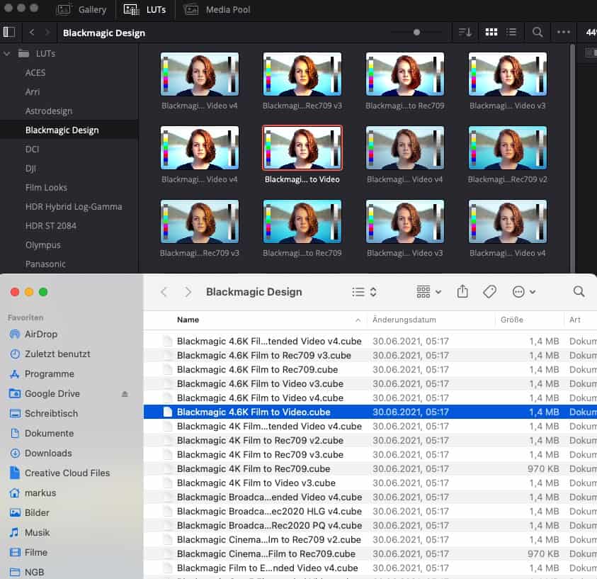The image size is (597, 579).
Task: Open Finder grouping options dropdown
Action: pyautogui.click(x=428, y=292)
